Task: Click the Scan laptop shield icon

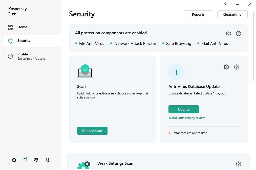Action: [85, 71]
